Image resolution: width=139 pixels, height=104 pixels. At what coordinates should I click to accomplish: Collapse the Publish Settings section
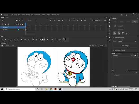coord(114,37)
